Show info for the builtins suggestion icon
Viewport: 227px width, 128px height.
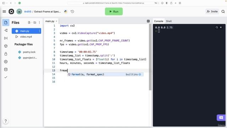(x=140, y=74)
